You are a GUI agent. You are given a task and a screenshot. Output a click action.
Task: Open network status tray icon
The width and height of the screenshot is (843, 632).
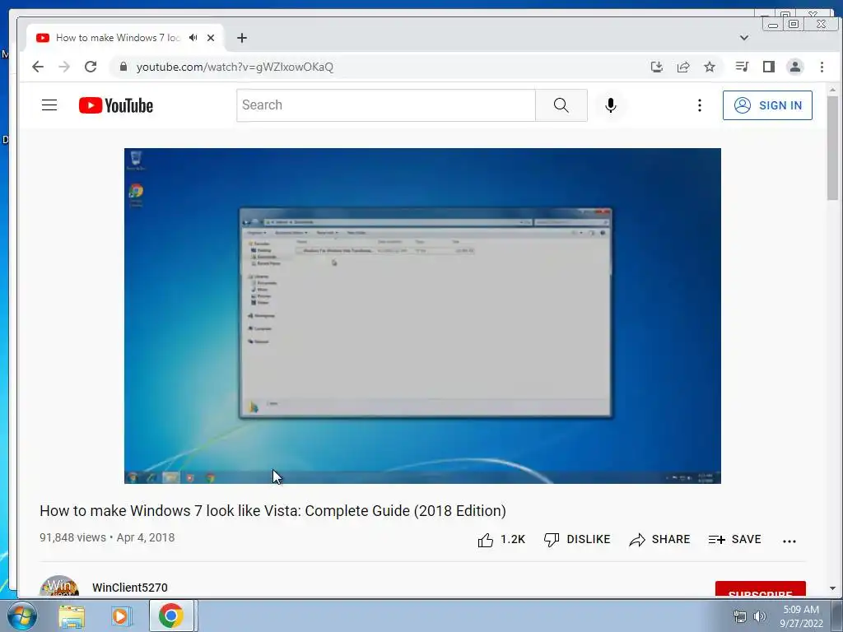point(740,616)
